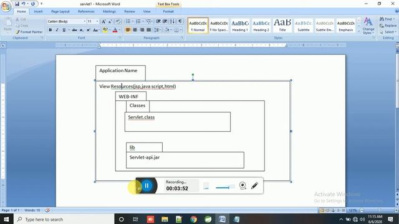Click the recorder pencil annotation icon
This screenshot has width=399, height=224.
[254, 185]
